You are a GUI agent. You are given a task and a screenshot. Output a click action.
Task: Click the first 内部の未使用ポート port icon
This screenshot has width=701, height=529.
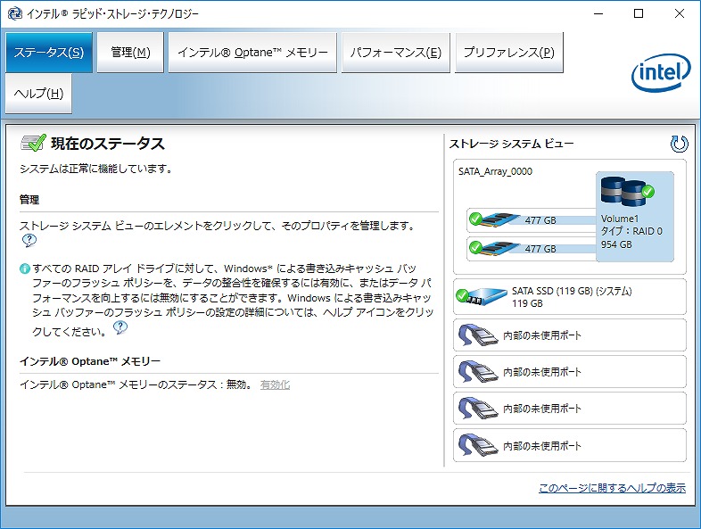tap(477, 335)
